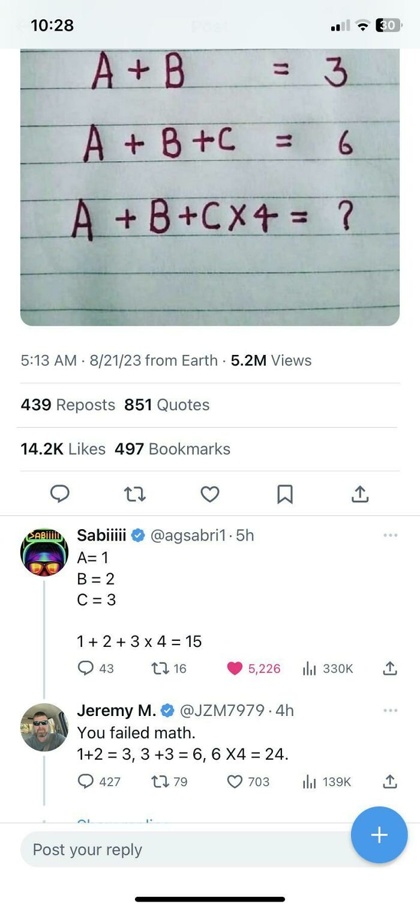Like the main post using the heart icon
Image resolution: width=420 pixels, height=910 pixels.
point(209,494)
